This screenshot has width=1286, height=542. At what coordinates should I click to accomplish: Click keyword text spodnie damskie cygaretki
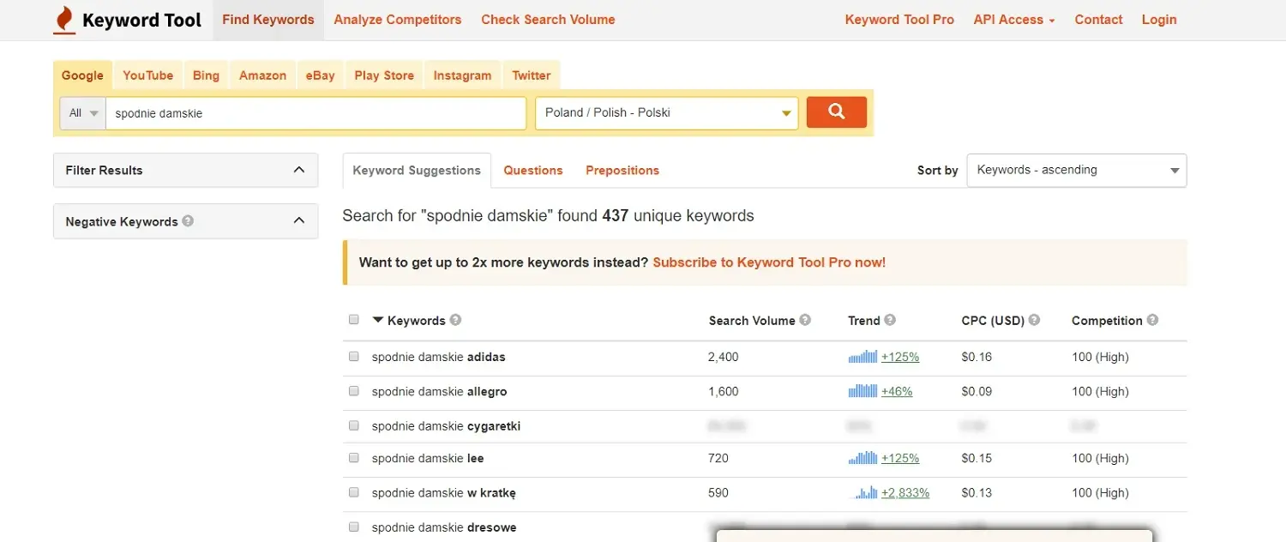click(x=446, y=425)
